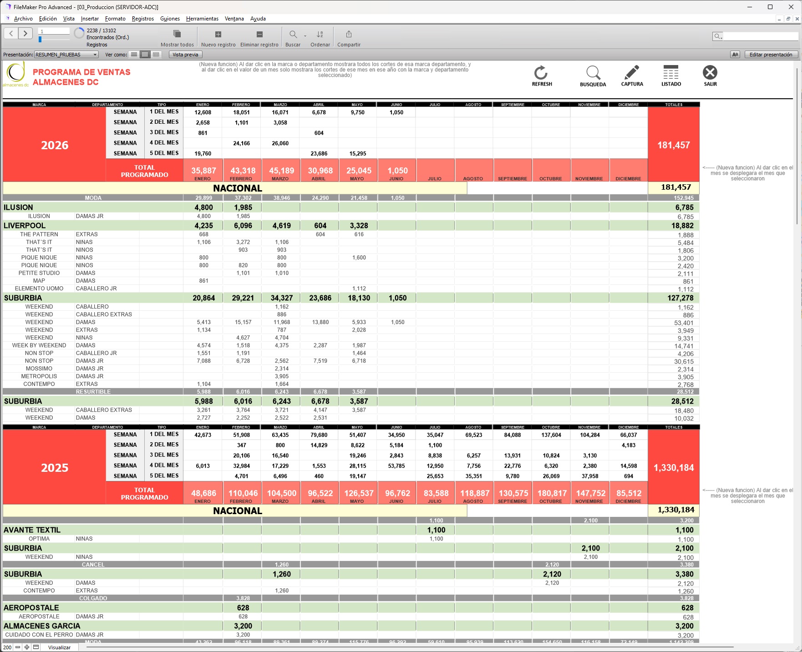
Task: Click Eliminar registro toolbar icon
Action: (259, 35)
